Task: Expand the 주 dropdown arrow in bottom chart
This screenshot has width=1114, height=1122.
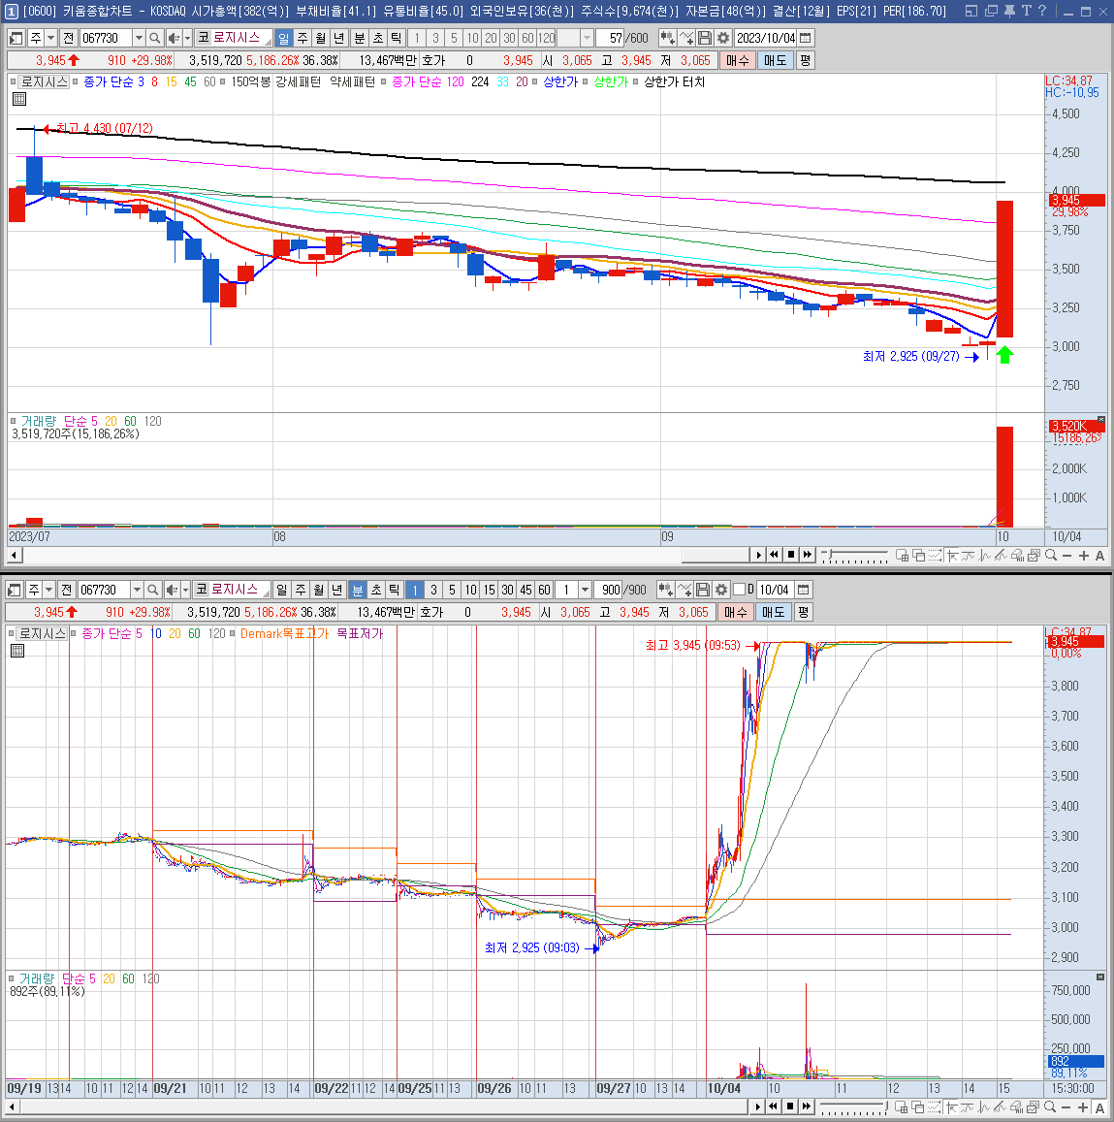Action: pyautogui.click(x=48, y=590)
